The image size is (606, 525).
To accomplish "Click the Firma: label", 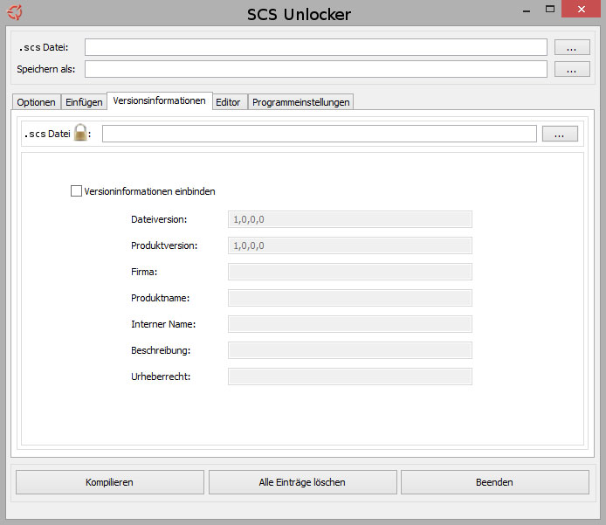I will 144,273.
